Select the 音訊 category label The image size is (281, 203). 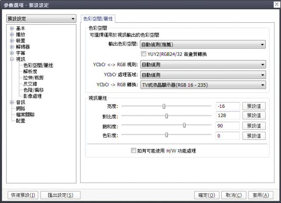click(x=21, y=103)
